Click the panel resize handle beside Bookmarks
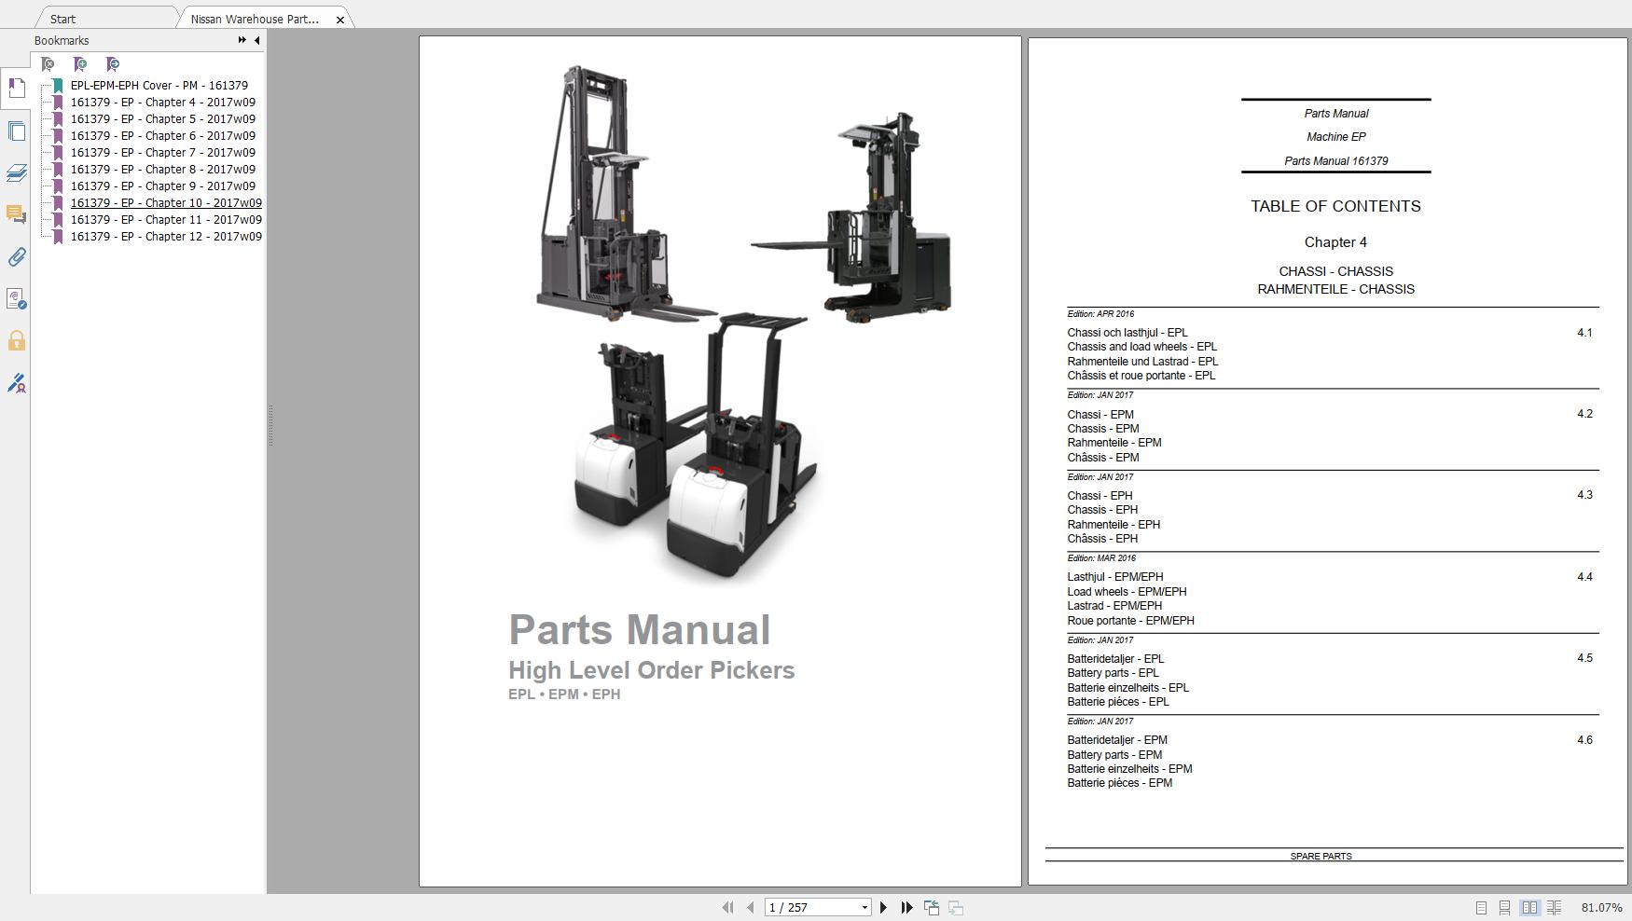The width and height of the screenshot is (1632, 921). pos(270,425)
